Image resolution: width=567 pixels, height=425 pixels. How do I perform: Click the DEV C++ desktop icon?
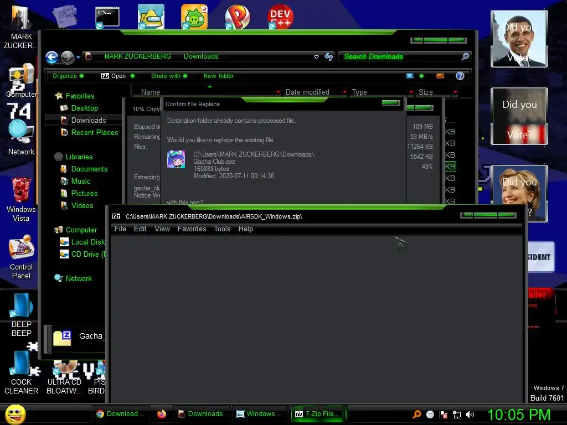pos(281,17)
